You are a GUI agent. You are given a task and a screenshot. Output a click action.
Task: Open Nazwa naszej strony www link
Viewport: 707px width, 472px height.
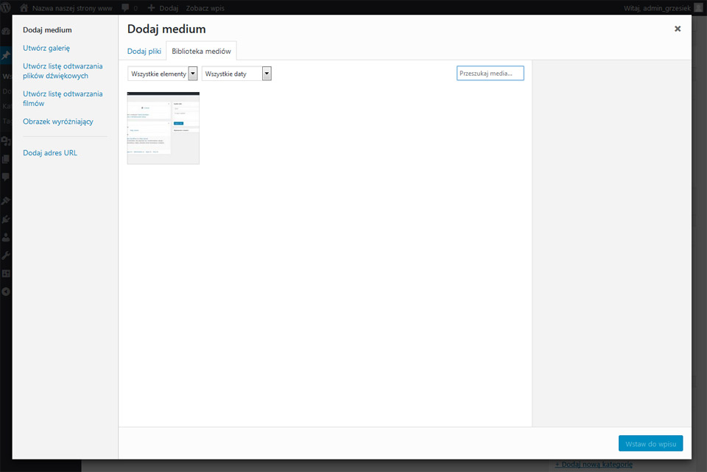coord(72,8)
